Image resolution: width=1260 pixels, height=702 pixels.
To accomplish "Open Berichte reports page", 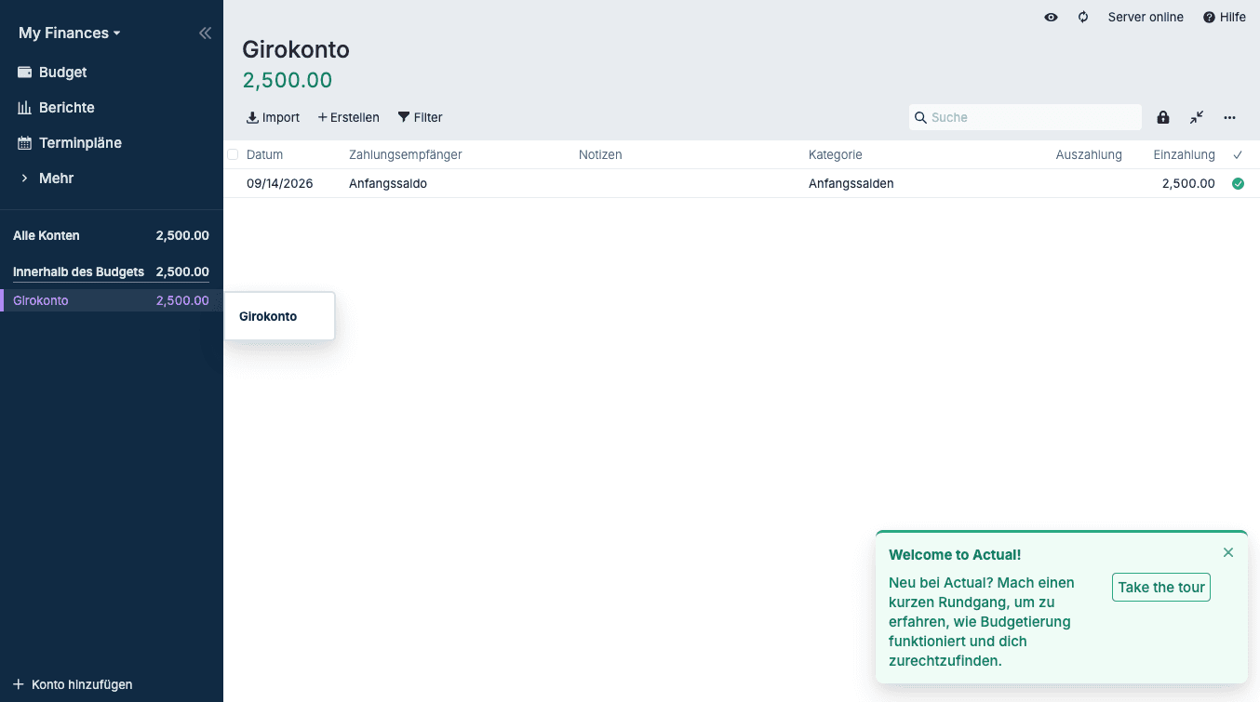I will (112, 108).
